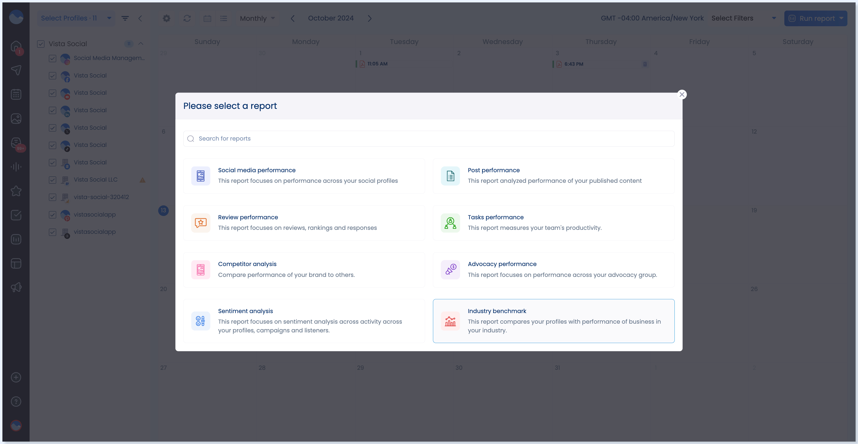Click the Social media performance report icon
858x444 pixels.
(x=200, y=176)
